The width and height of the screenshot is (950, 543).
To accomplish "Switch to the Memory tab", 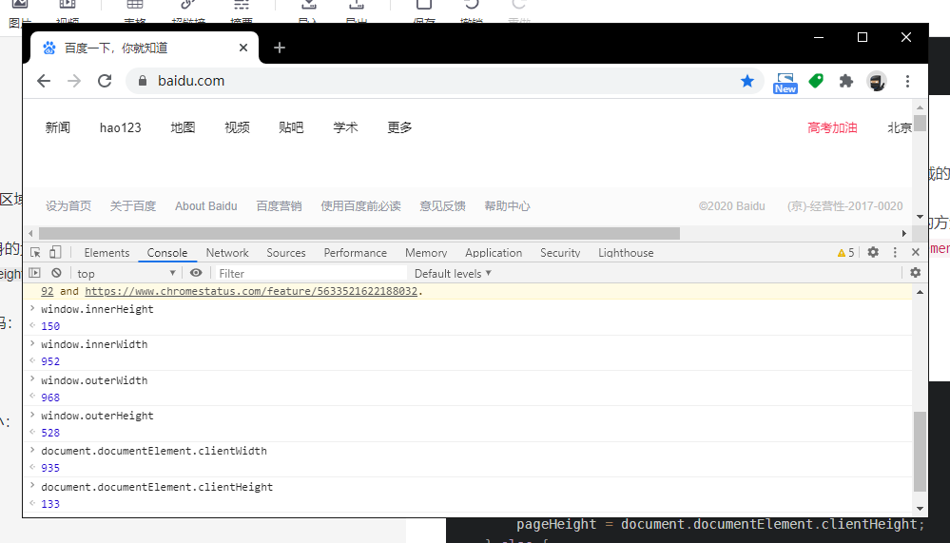I will [x=426, y=253].
